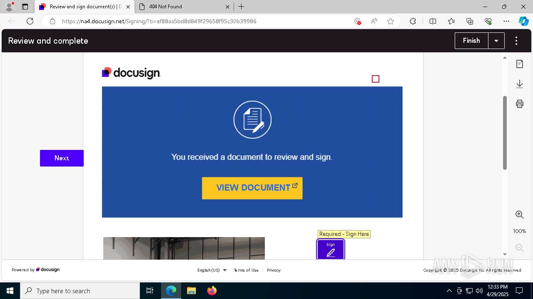
Task: Open Windows notification center
Action: (x=519, y=291)
